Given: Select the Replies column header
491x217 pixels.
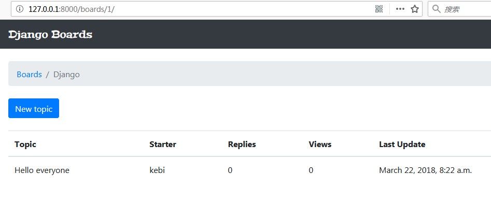Looking at the screenshot, I should pyautogui.click(x=242, y=144).
